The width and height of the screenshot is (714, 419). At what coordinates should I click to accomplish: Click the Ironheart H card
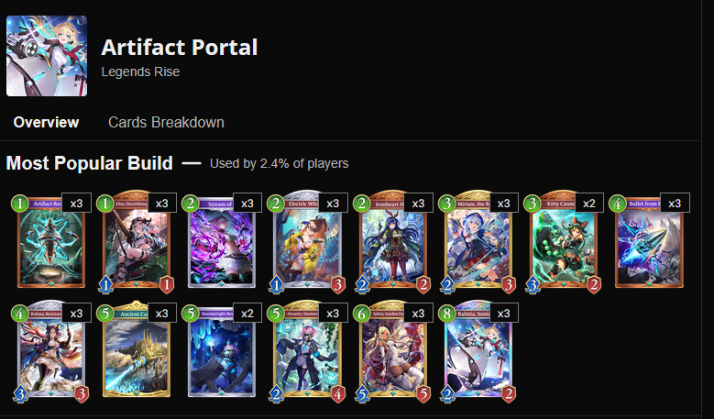pyautogui.click(x=393, y=243)
